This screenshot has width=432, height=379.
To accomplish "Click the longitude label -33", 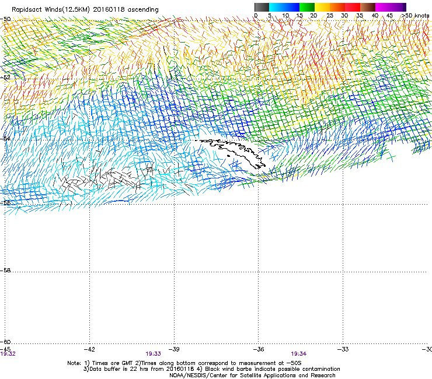I will pyautogui.click(x=343, y=349).
